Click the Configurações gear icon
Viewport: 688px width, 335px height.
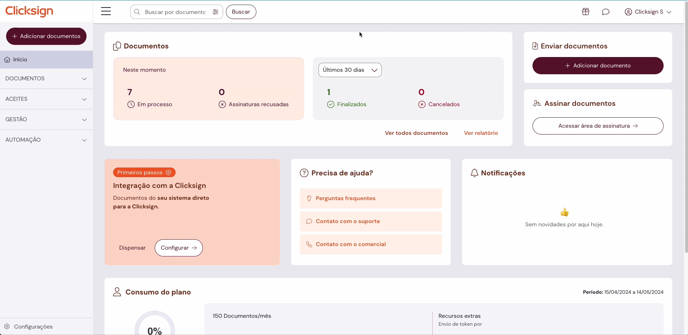[7, 327]
